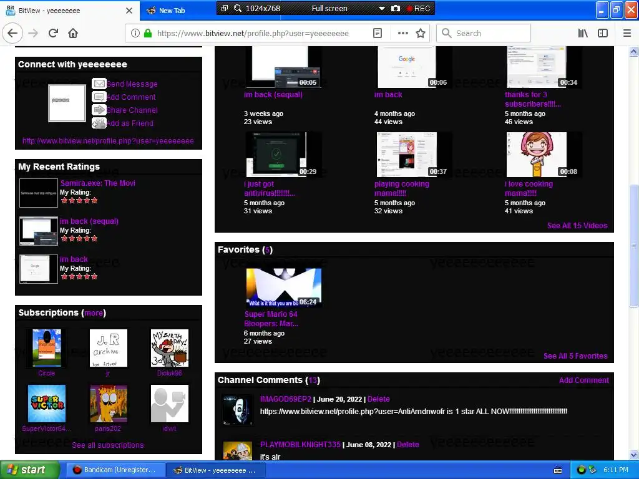Open Bandicam from the taskbar
Viewport: 639px width, 479px height.
point(114,470)
